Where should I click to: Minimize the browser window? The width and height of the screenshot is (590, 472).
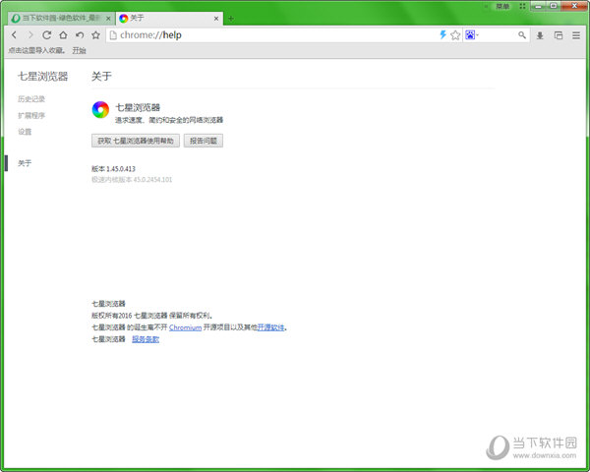[x=539, y=6]
